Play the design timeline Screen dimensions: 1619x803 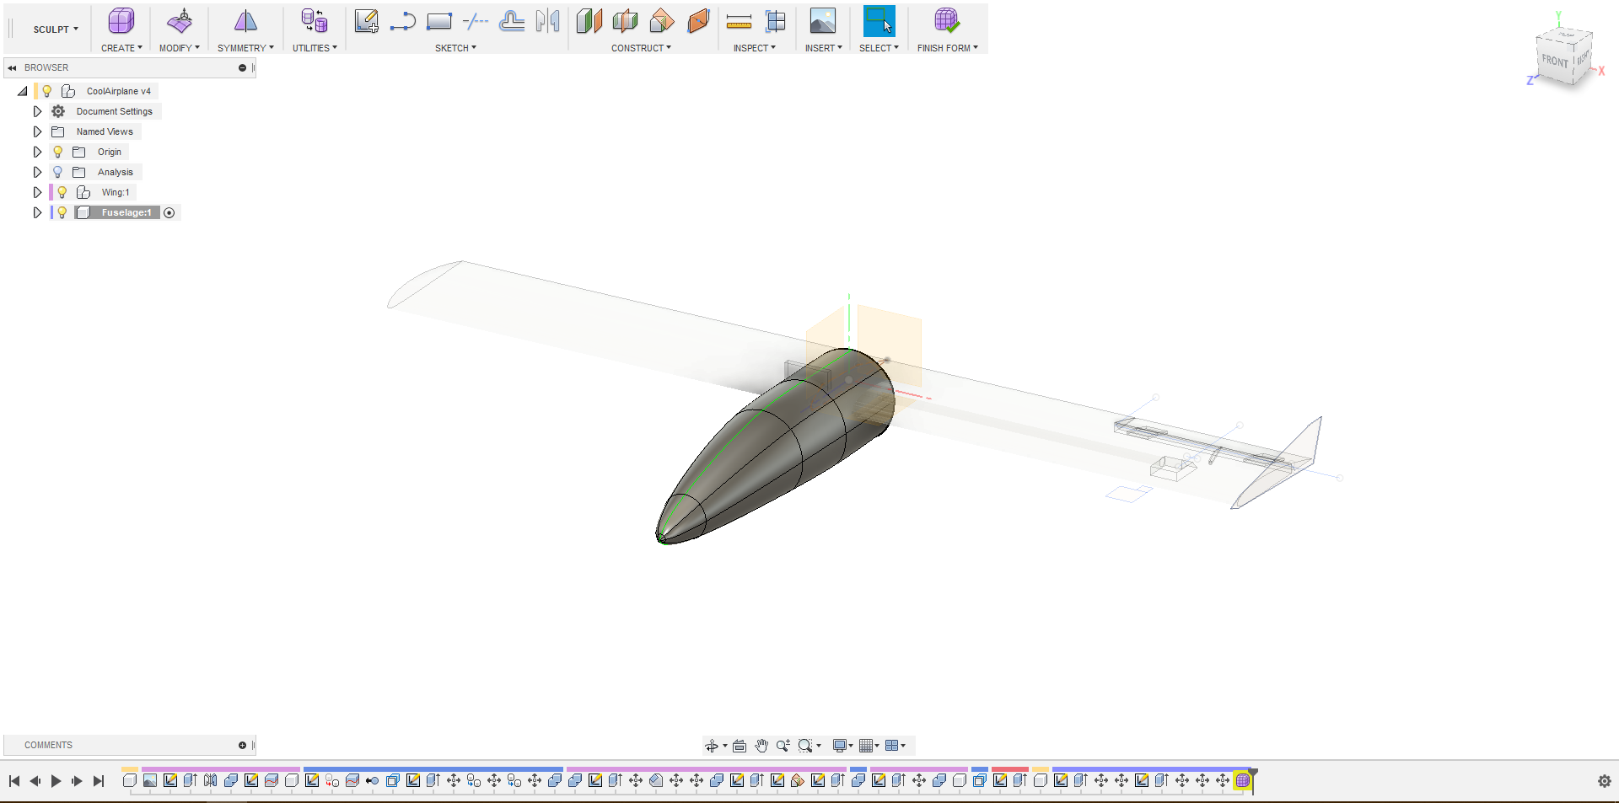(56, 781)
